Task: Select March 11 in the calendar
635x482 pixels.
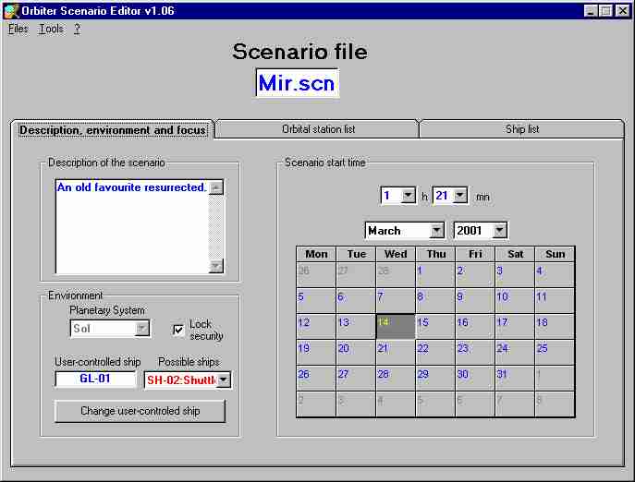Action: 555,300
